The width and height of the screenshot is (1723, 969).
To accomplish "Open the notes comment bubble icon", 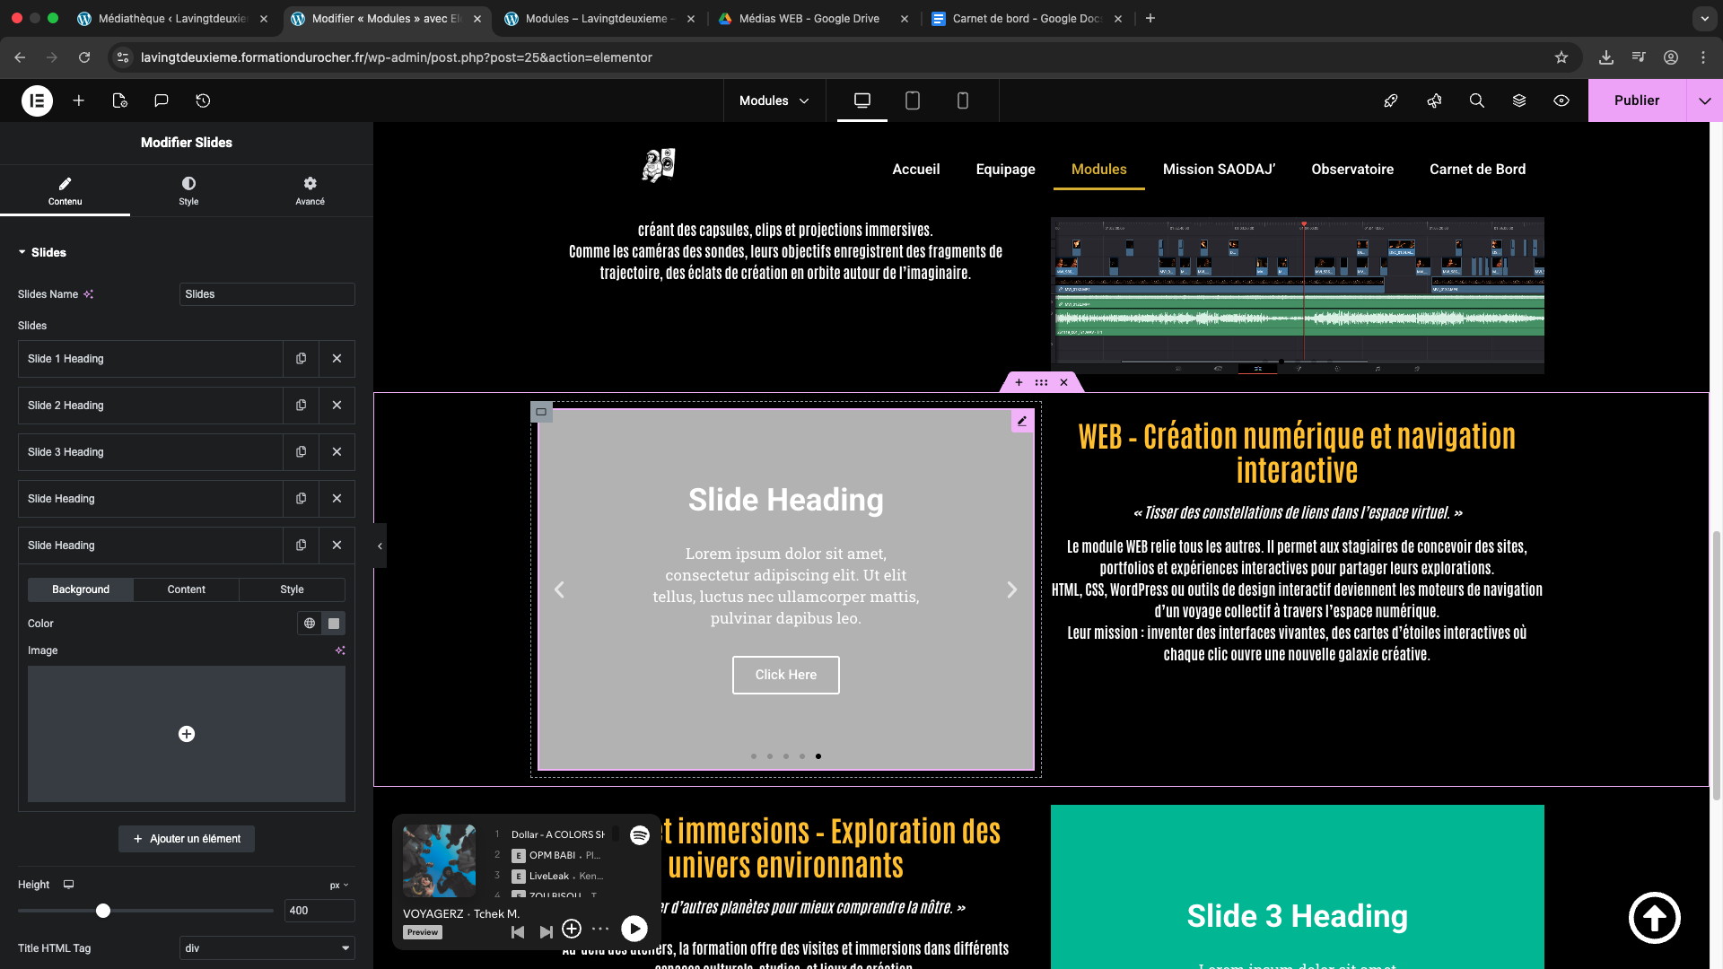I will click(162, 100).
